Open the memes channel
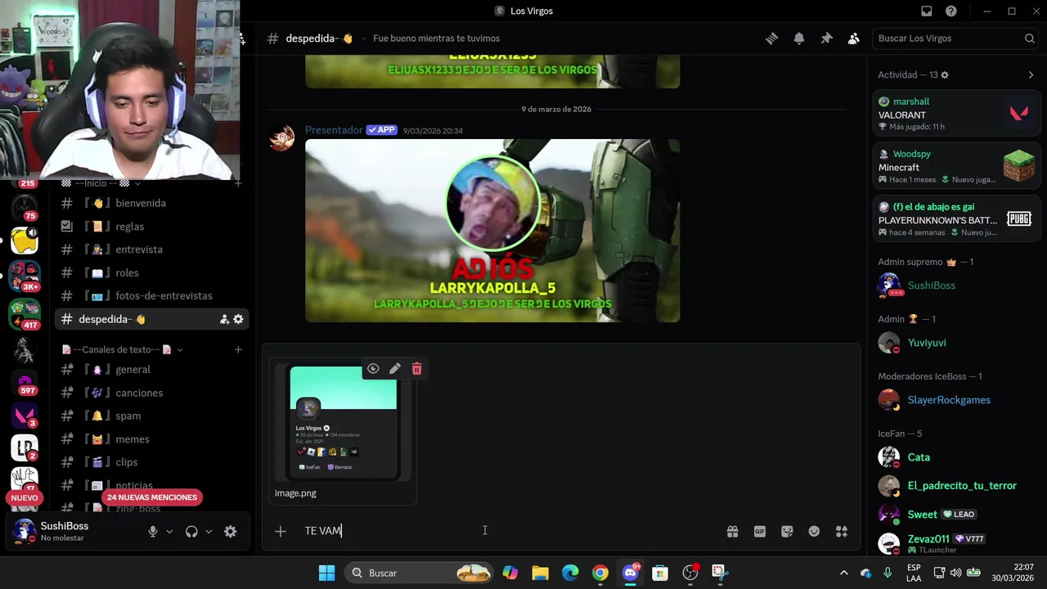The image size is (1047, 589). (x=152, y=439)
